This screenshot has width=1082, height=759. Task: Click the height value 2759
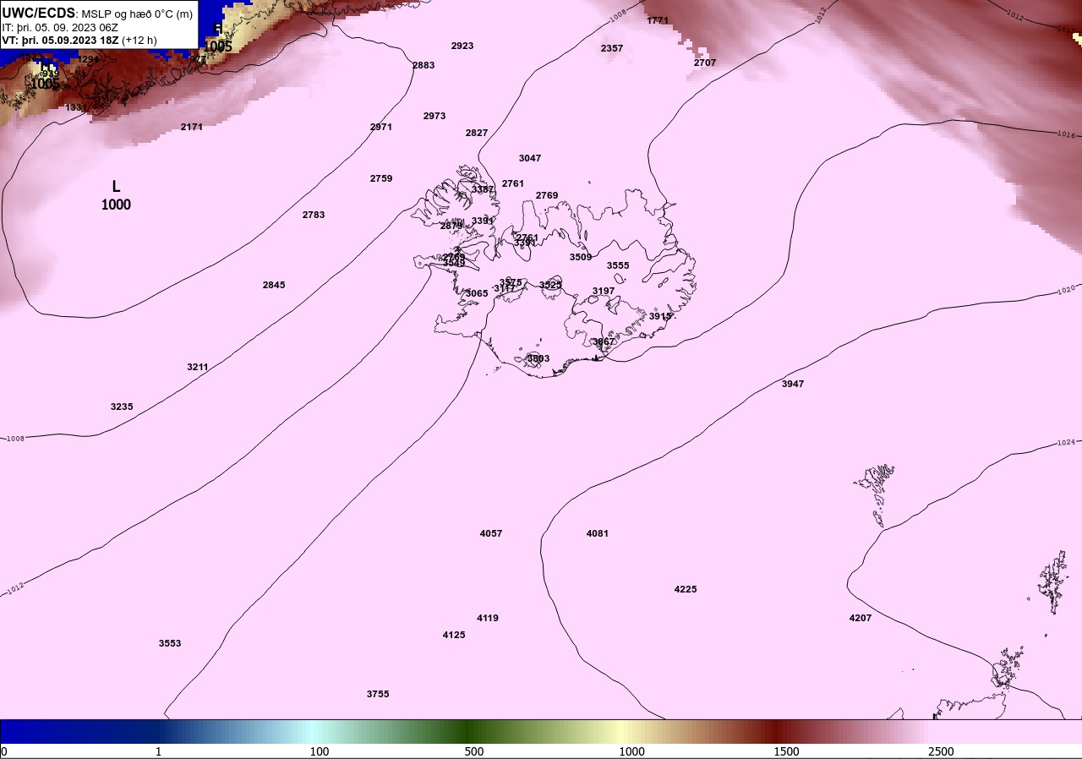click(x=381, y=178)
